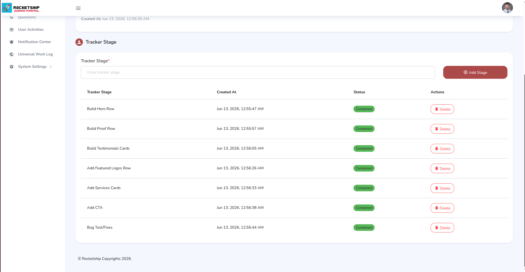Select the Build Proof Row stage name
Image resolution: width=525 pixels, height=272 pixels.
pyautogui.click(x=101, y=128)
